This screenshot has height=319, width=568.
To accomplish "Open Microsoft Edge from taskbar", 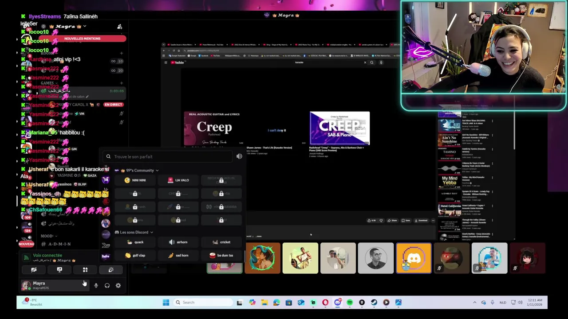I will click(x=276, y=303).
